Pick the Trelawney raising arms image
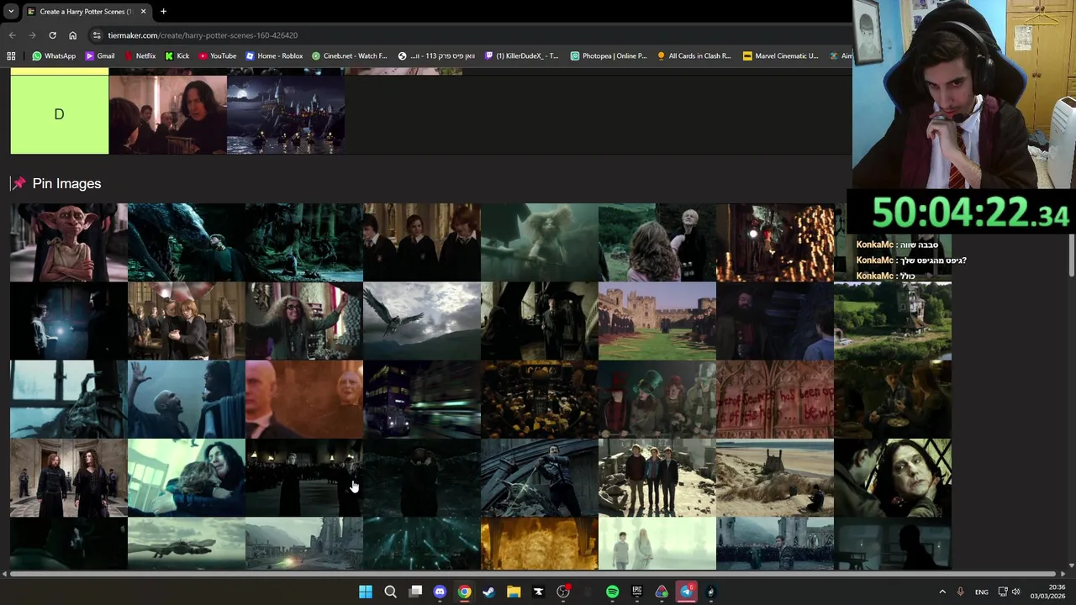This screenshot has width=1076, height=605. 304,321
